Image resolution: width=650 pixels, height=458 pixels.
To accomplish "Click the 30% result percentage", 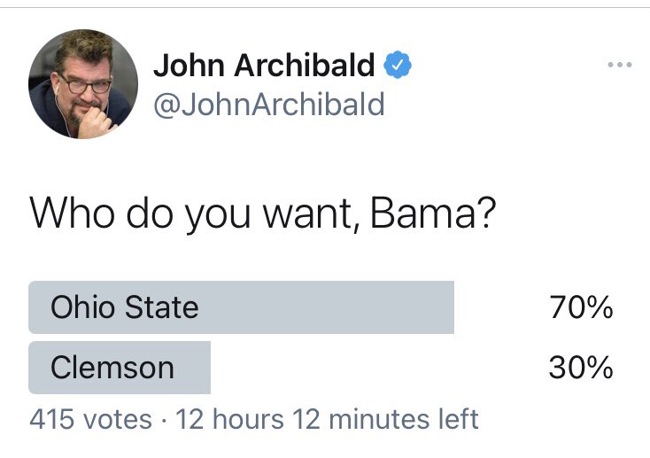I will [x=580, y=367].
